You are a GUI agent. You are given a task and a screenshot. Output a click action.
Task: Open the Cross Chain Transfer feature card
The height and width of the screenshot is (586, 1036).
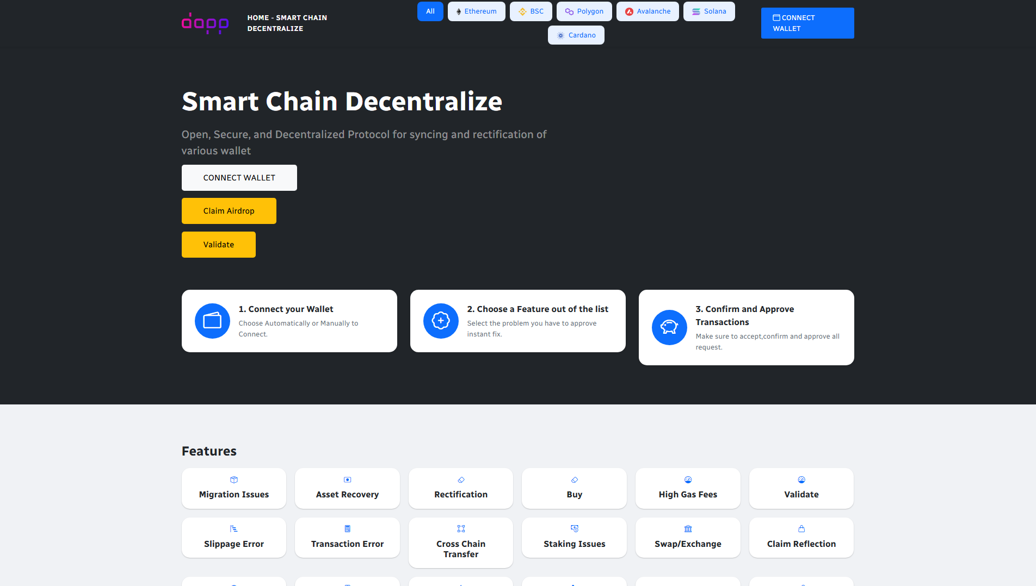click(x=461, y=543)
